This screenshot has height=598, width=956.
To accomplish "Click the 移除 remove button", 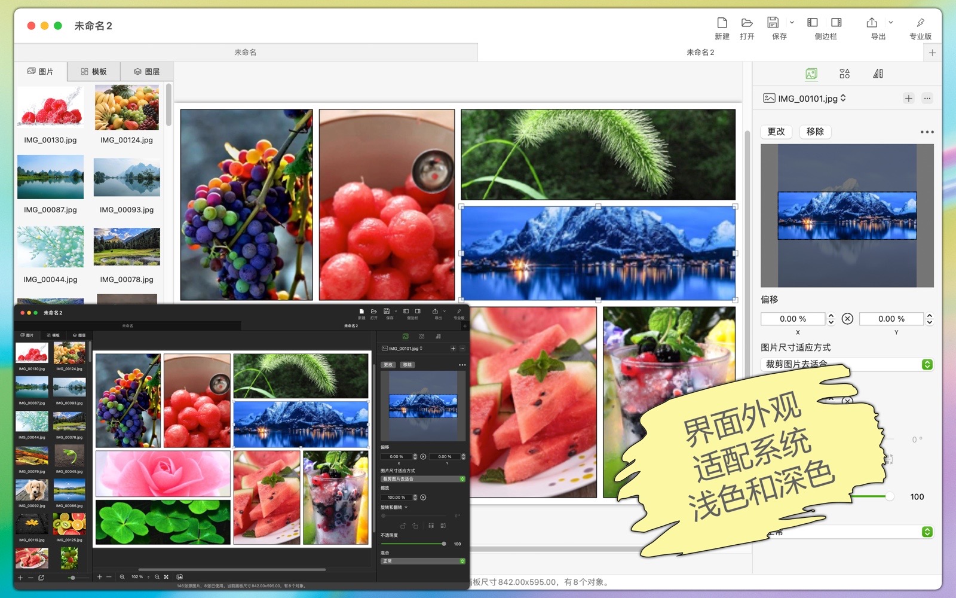I will tap(815, 132).
